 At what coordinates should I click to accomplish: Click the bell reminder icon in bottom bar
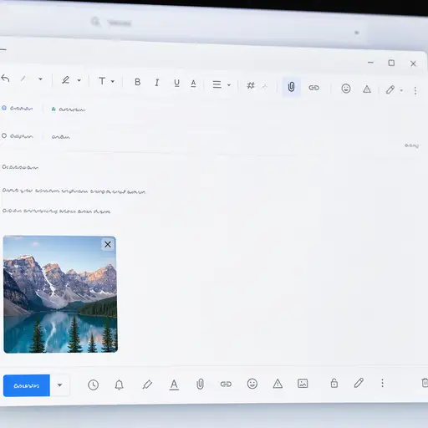pyautogui.click(x=120, y=385)
